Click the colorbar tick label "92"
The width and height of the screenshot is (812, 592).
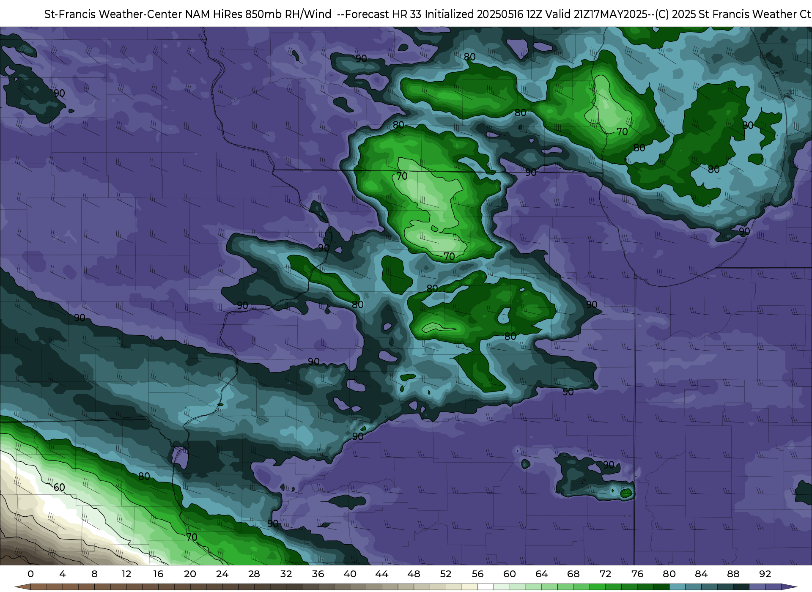[765, 574]
